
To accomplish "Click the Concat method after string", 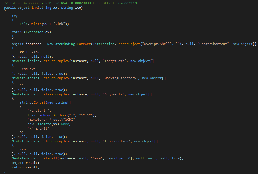I will pyautogui.click(x=39, y=102).
